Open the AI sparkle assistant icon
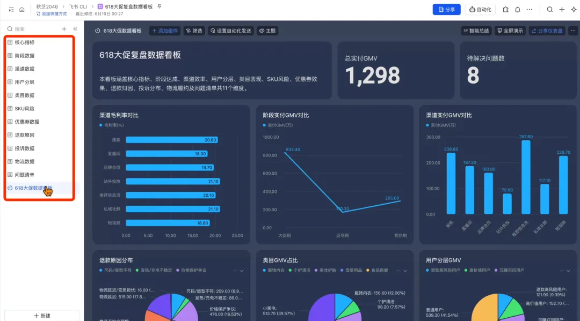The image size is (580, 321). click(574, 10)
